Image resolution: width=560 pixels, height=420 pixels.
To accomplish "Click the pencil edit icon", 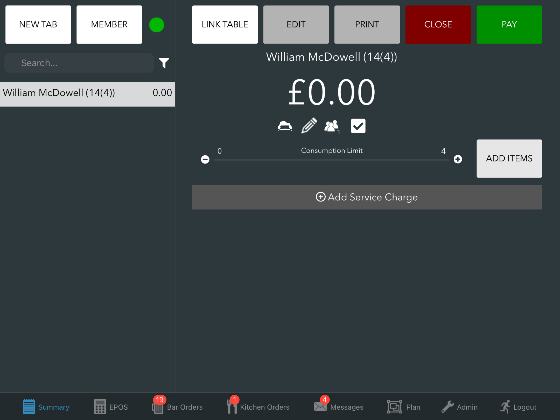I will 309,126.
